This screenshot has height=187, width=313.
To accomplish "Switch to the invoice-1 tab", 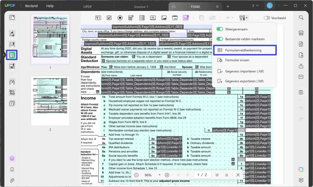I will [x=141, y=7].
